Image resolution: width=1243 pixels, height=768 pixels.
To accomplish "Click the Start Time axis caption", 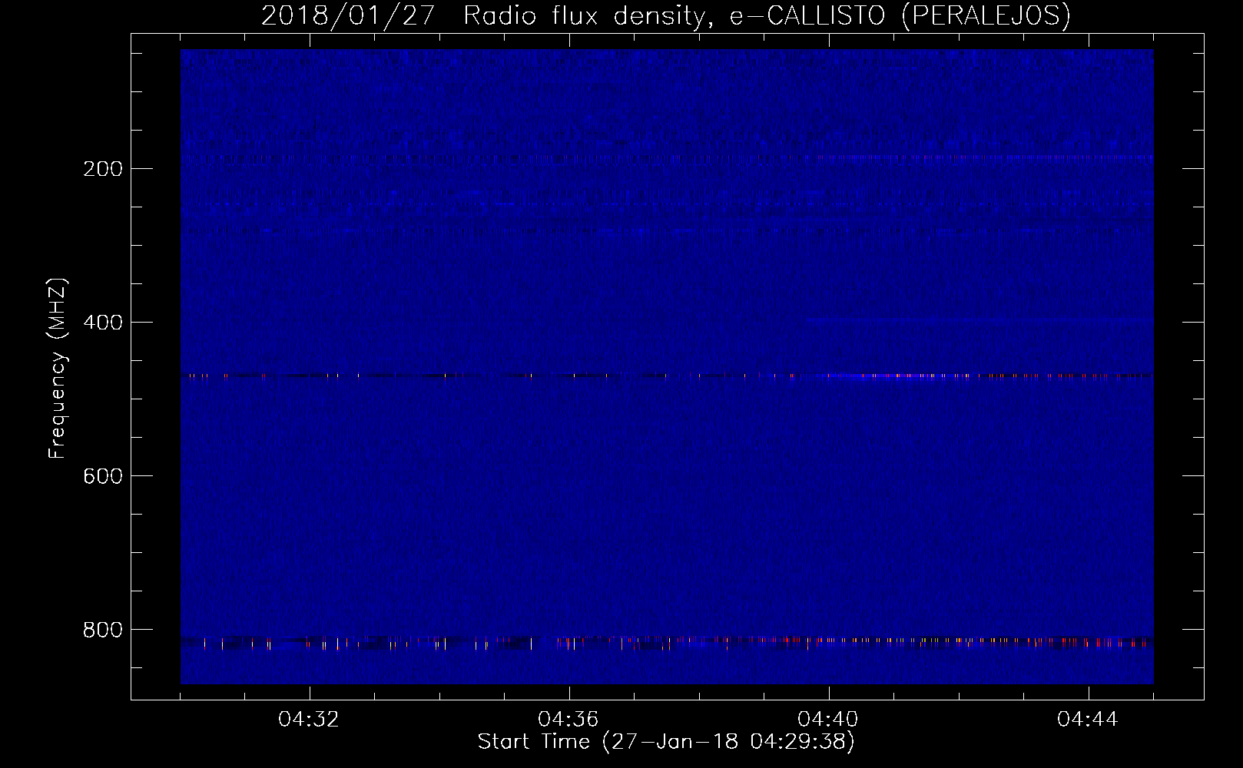I will [x=666, y=742].
